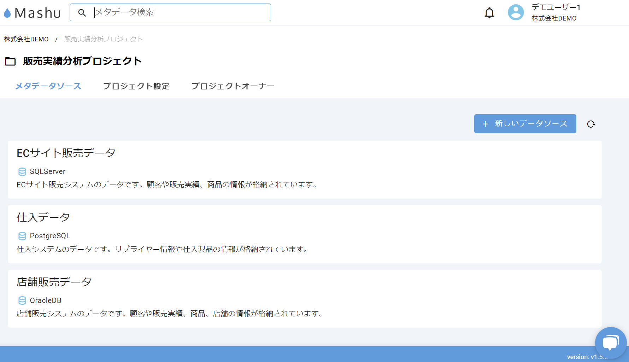The image size is (629, 362).
Task: Click the folder icon beside 販売実績分析プロジェクト
Action: pyautogui.click(x=10, y=61)
